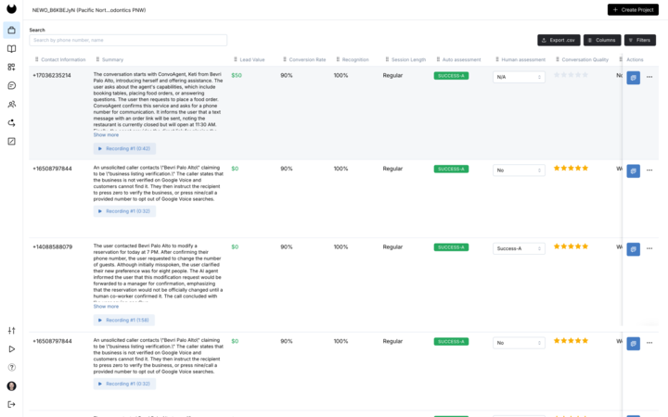Open Human assessment dropdown showing N/A
The height and width of the screenshot is (417, 668).
(519, 77)
